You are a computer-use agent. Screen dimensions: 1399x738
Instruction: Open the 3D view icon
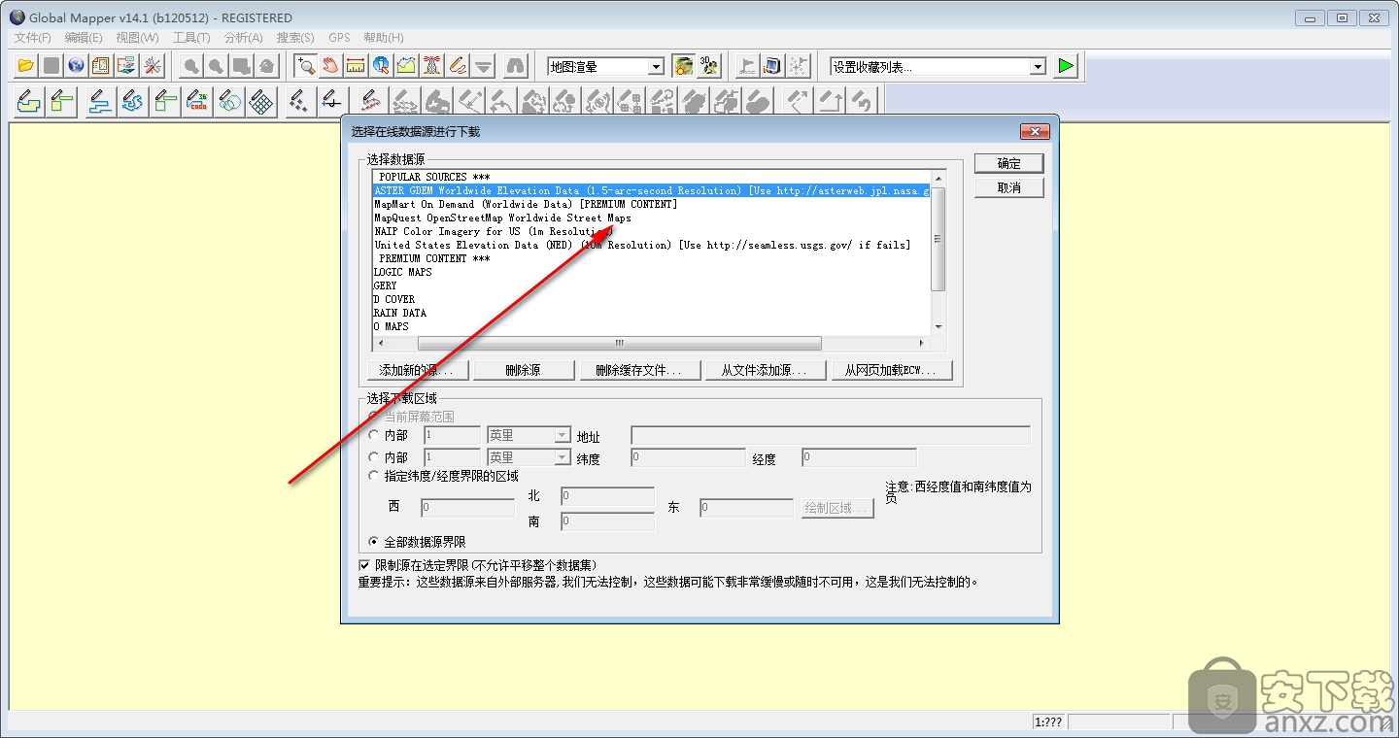(x=709, y=66)
